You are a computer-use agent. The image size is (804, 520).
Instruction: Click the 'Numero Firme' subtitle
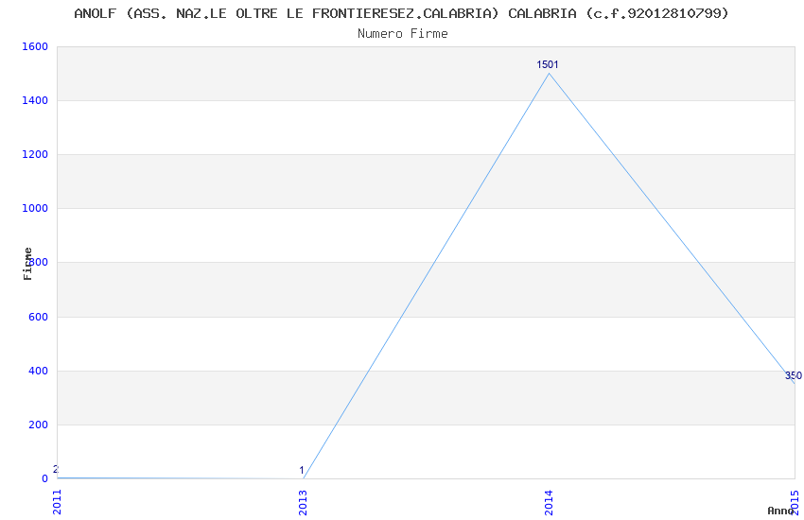click(x=403, y=34)
